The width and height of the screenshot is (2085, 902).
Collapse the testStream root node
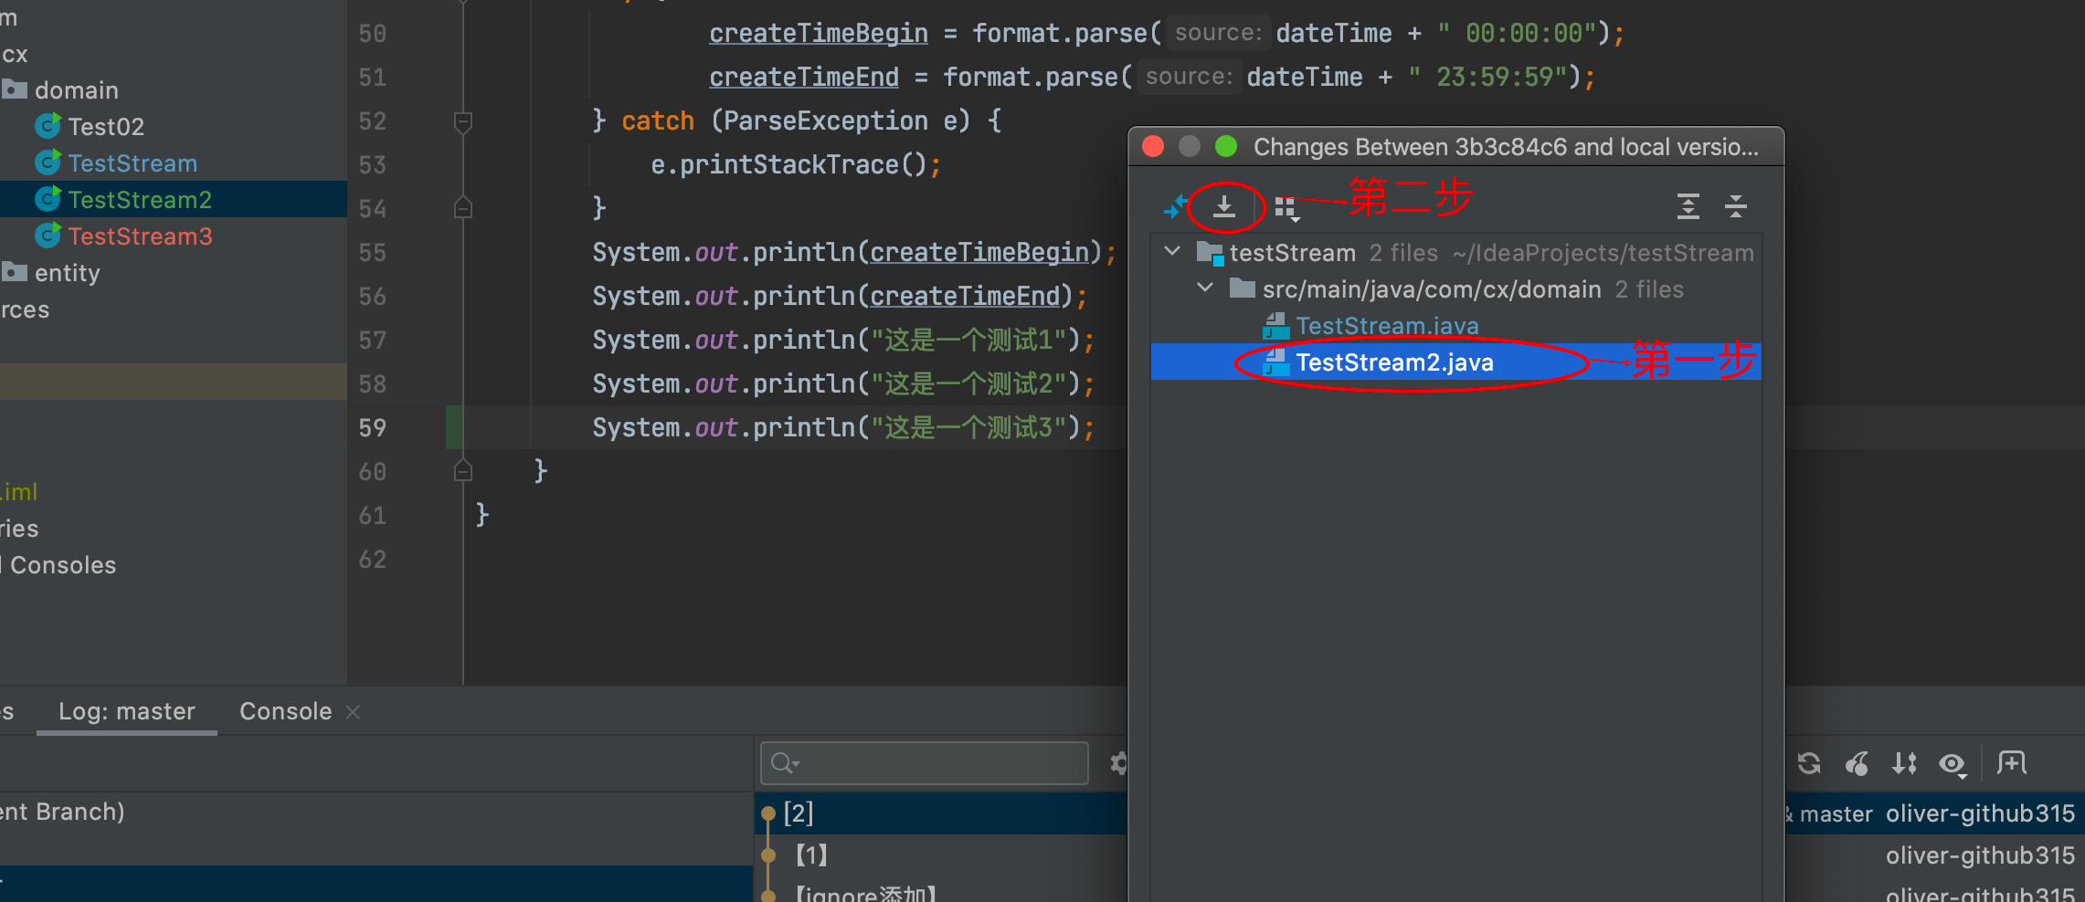[x=1173, y=251]
